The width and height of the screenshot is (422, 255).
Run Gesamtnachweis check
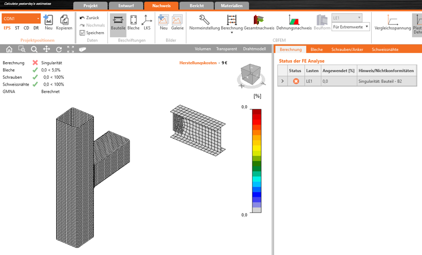pos(258,20)
